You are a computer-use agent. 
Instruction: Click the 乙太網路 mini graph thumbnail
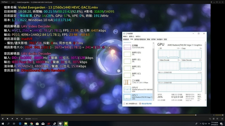point(127,82)
